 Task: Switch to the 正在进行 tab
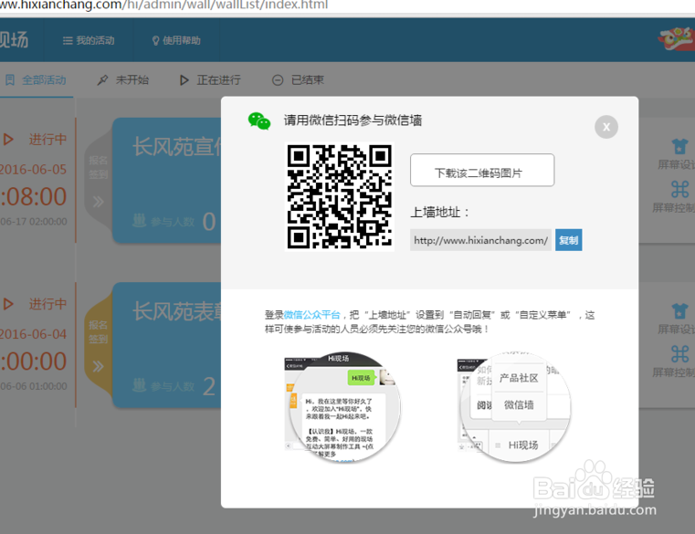click(210, 79)
